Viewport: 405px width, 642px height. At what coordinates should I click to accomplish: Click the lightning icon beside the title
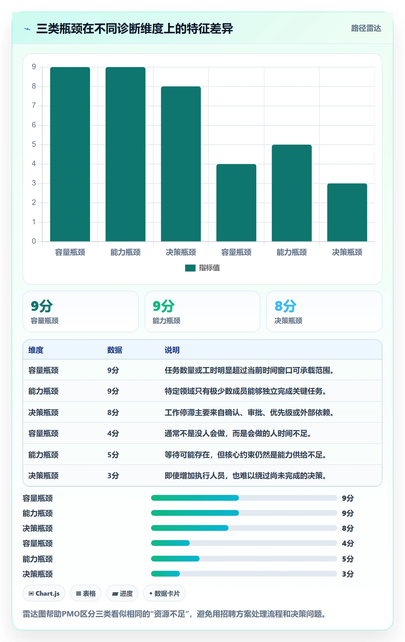(27, 29)
